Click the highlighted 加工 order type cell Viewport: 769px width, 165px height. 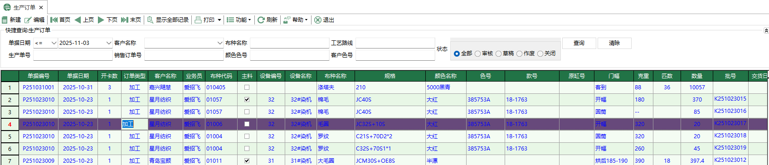point(134,124)
